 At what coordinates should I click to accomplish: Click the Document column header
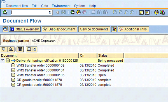39,55
